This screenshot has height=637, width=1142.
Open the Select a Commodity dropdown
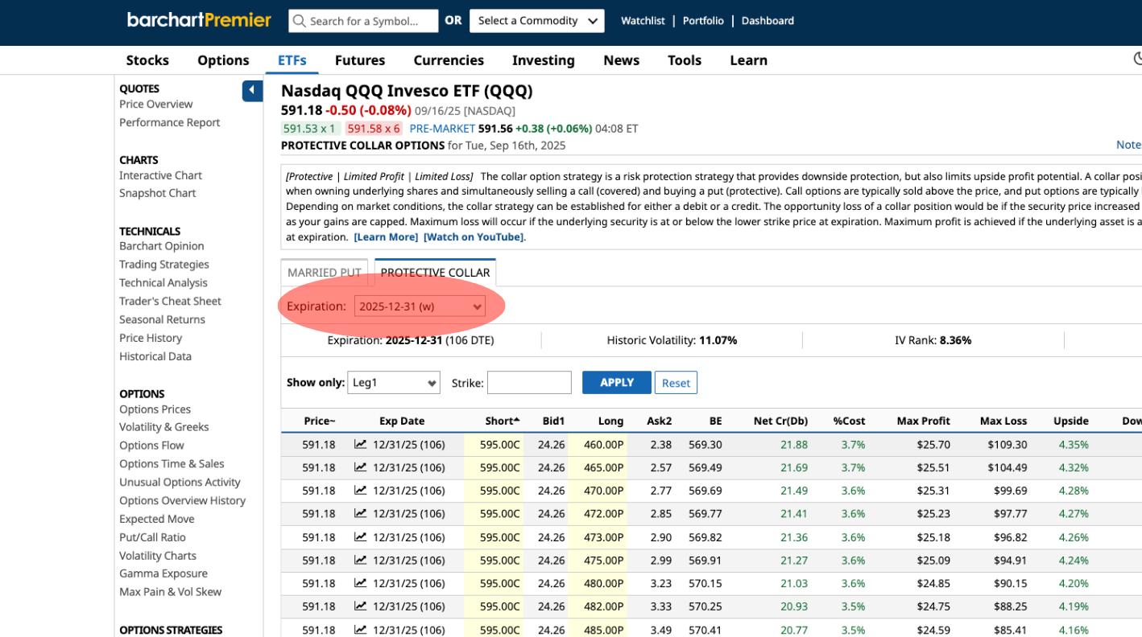536,21
